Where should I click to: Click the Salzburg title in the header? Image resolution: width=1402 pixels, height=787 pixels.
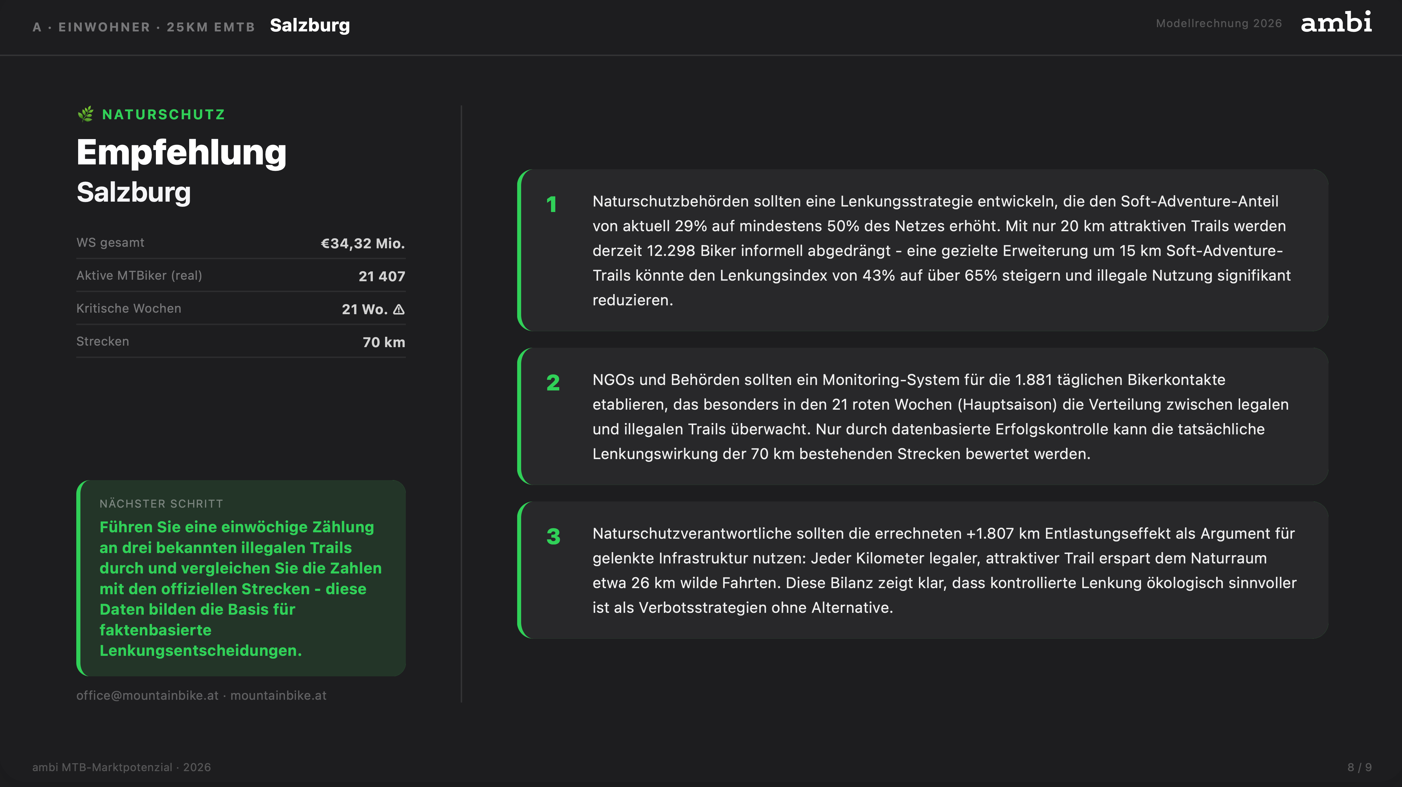click(x=310, y=25)
